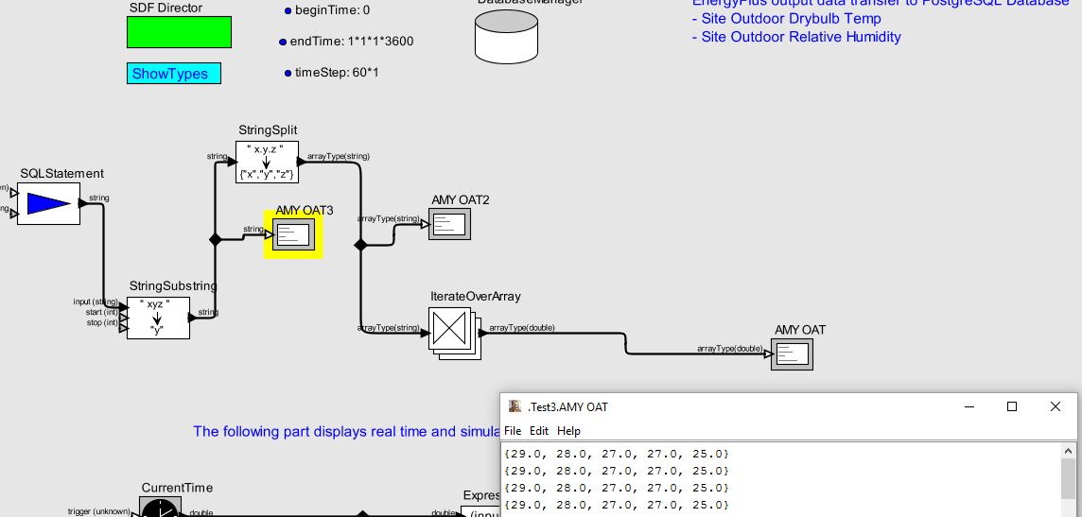Select Site Outdoor Drybulb Temp annotation text
The width and height of the screenshot is (1082, 517).
(787, 19)
